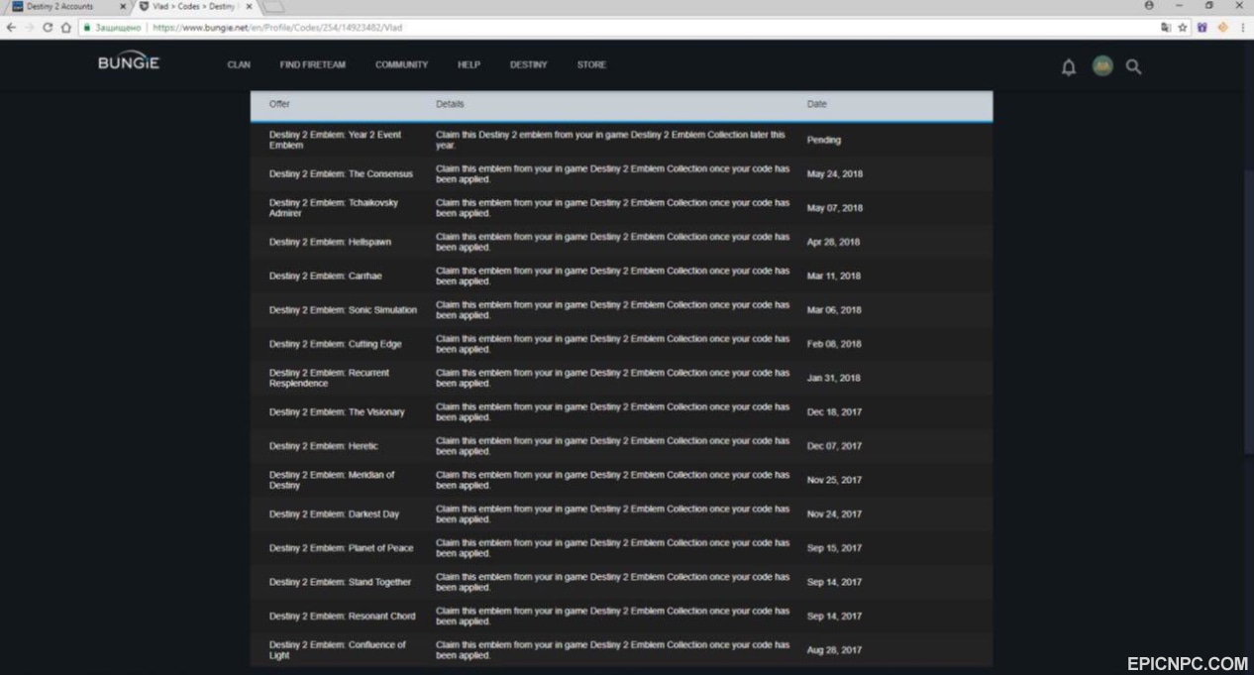Image resolution: width=1254 pixels, height=675 pixels.
Task: Reload the page with browser refresh icon
Action: [48, 28]
